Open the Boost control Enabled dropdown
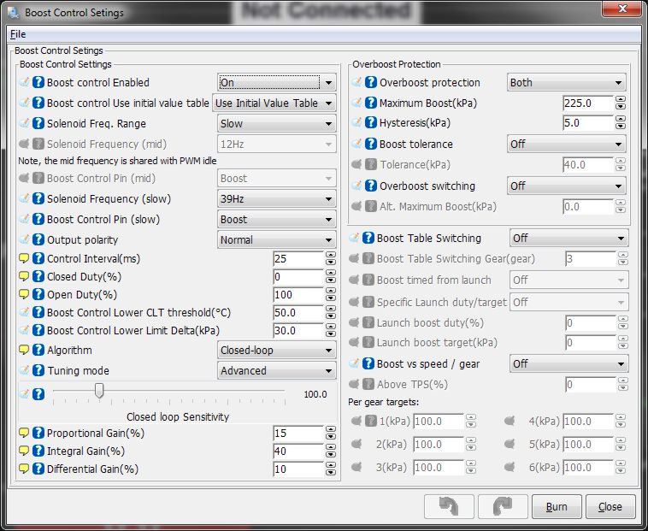Screen dimensions: 648x531 pyautogui.click(x=276, y=83)
